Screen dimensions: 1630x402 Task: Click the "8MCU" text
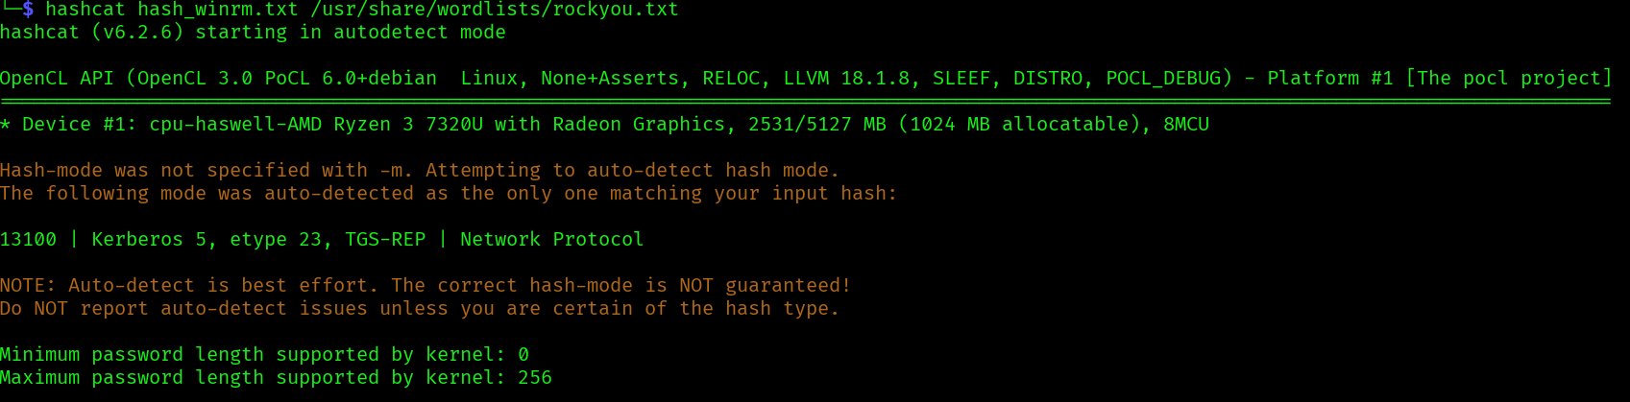pos(1185,125)
